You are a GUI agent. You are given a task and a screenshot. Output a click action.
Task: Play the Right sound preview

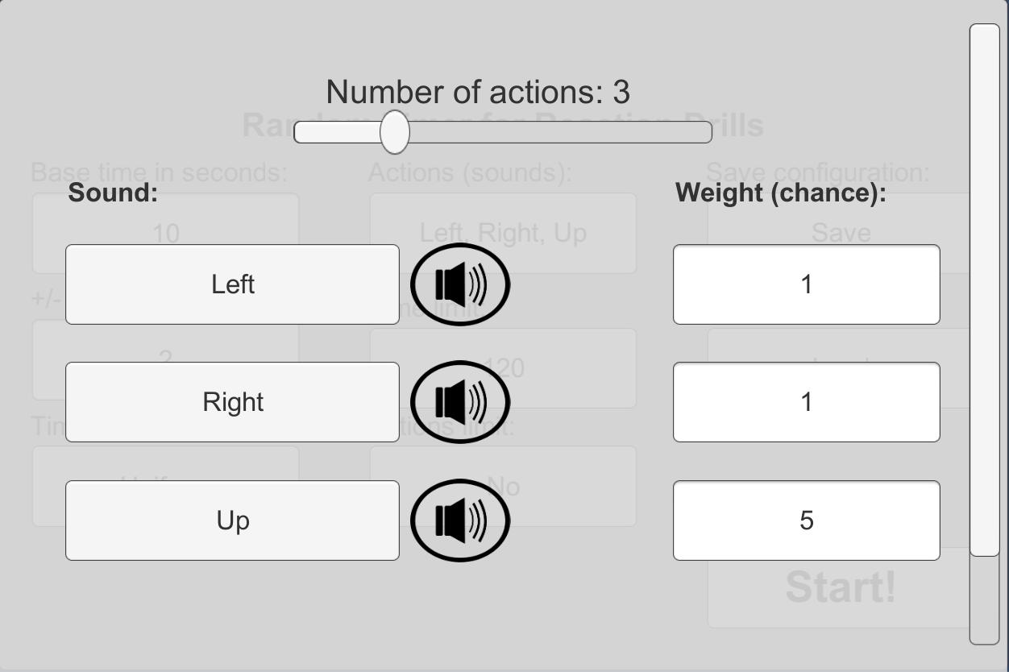pyautogui.click(x=460, y=402)
